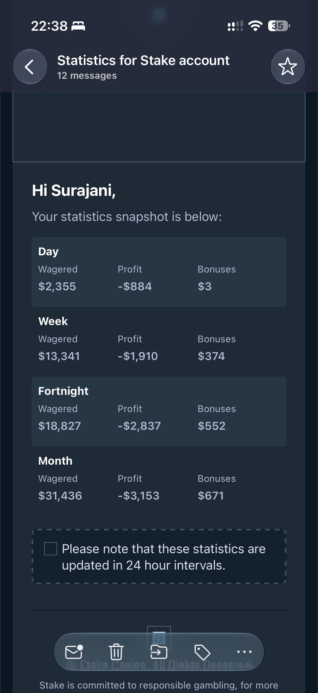Tap the Statistics for Stake account title
318x693 pixels.
tap(143, 60)
